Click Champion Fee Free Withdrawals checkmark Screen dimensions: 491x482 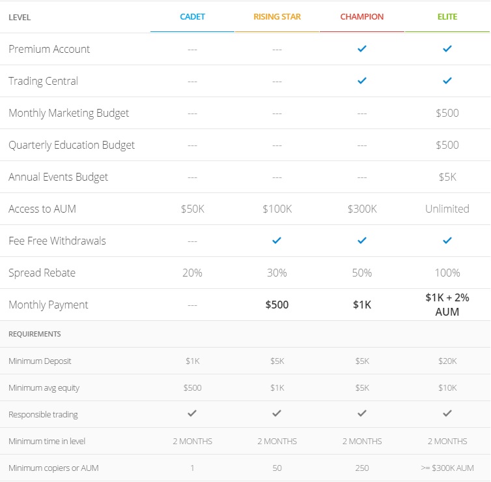pyautogui.click(x=362, y=241)
